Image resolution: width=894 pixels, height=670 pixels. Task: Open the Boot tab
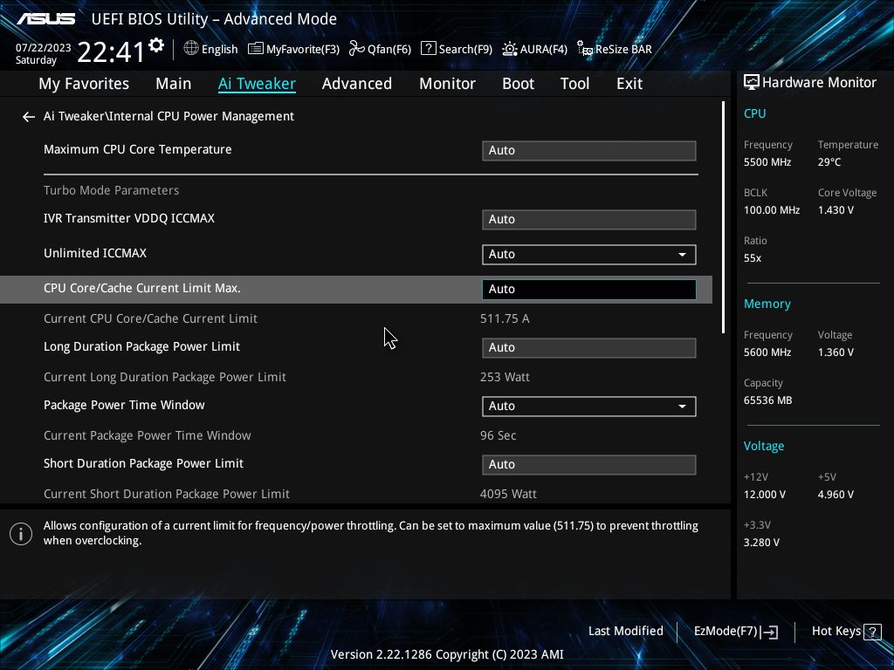(x=518, y=84)
